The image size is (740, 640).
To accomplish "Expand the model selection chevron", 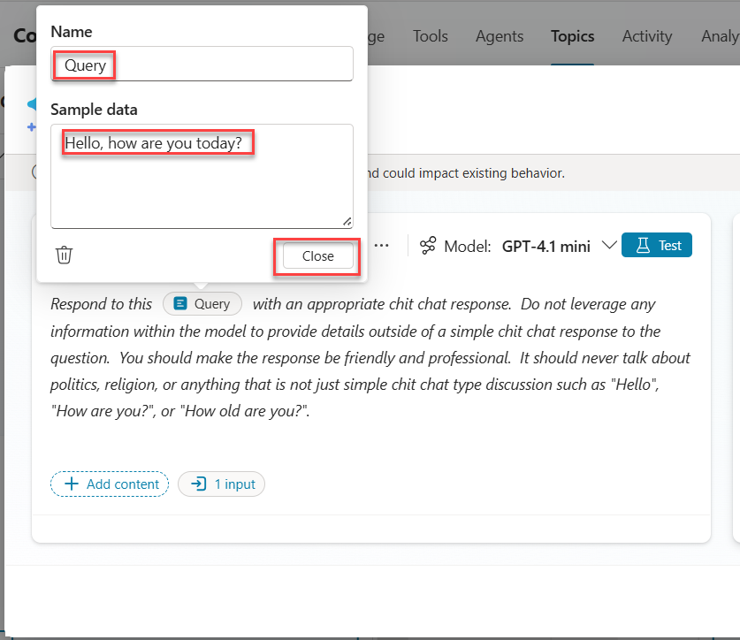I will coord(609,246).
